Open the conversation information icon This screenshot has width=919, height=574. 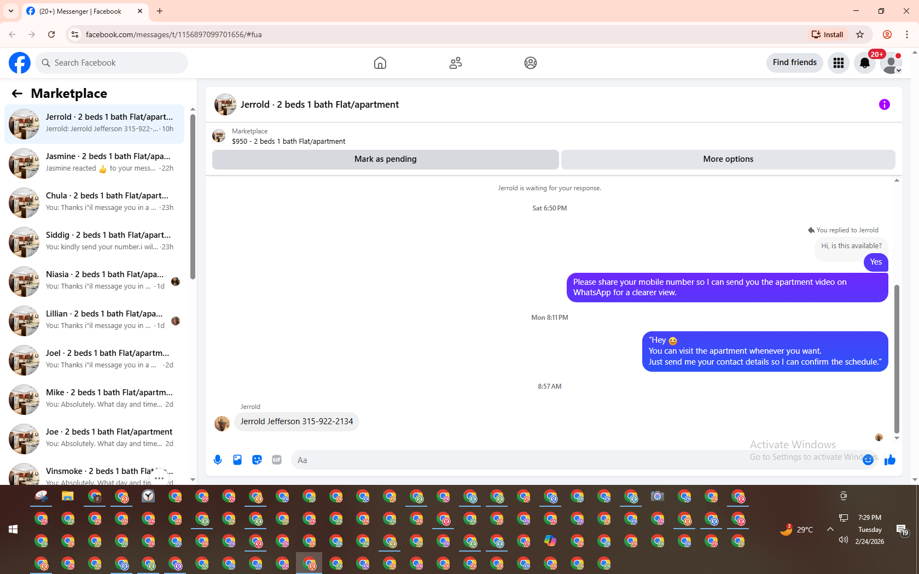885,104
